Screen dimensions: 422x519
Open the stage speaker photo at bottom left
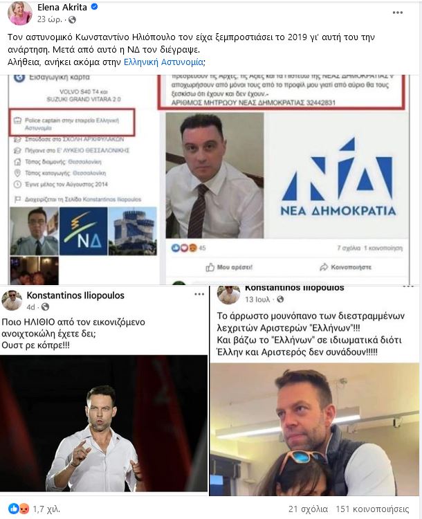pos(104,423)
